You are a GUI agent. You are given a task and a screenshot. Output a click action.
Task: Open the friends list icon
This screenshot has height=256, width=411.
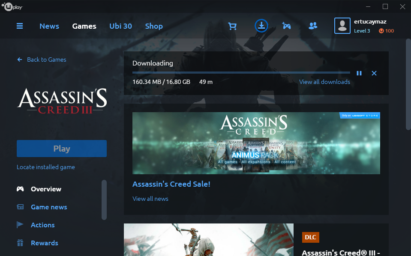click(313, 26)
